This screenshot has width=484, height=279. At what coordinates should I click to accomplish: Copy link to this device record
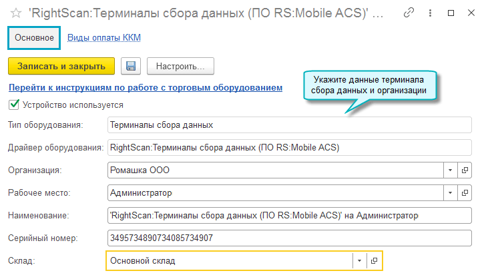(x=409, y=13)
